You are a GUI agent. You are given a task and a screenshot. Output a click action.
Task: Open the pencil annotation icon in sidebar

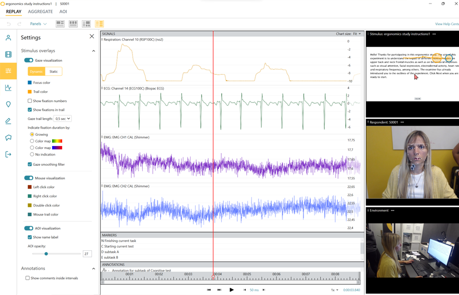click(x=8, y=121)
